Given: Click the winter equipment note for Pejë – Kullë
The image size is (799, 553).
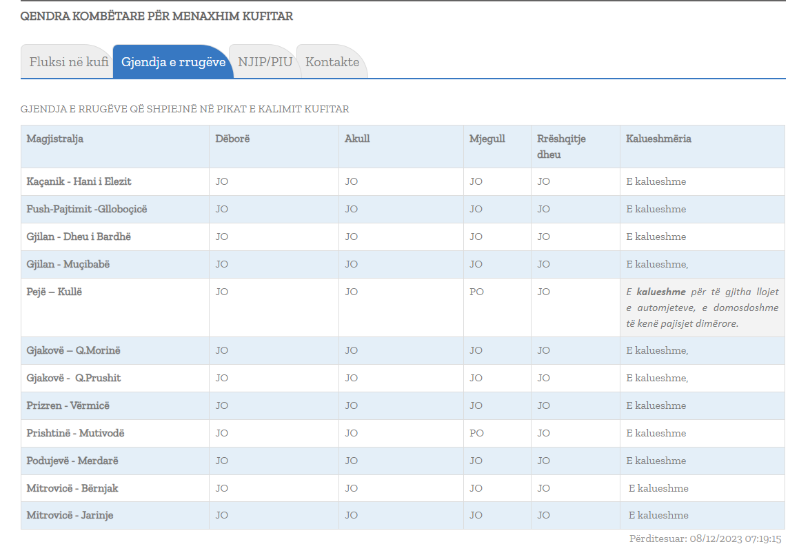Looking at the screenshot, I should (702, 308).
